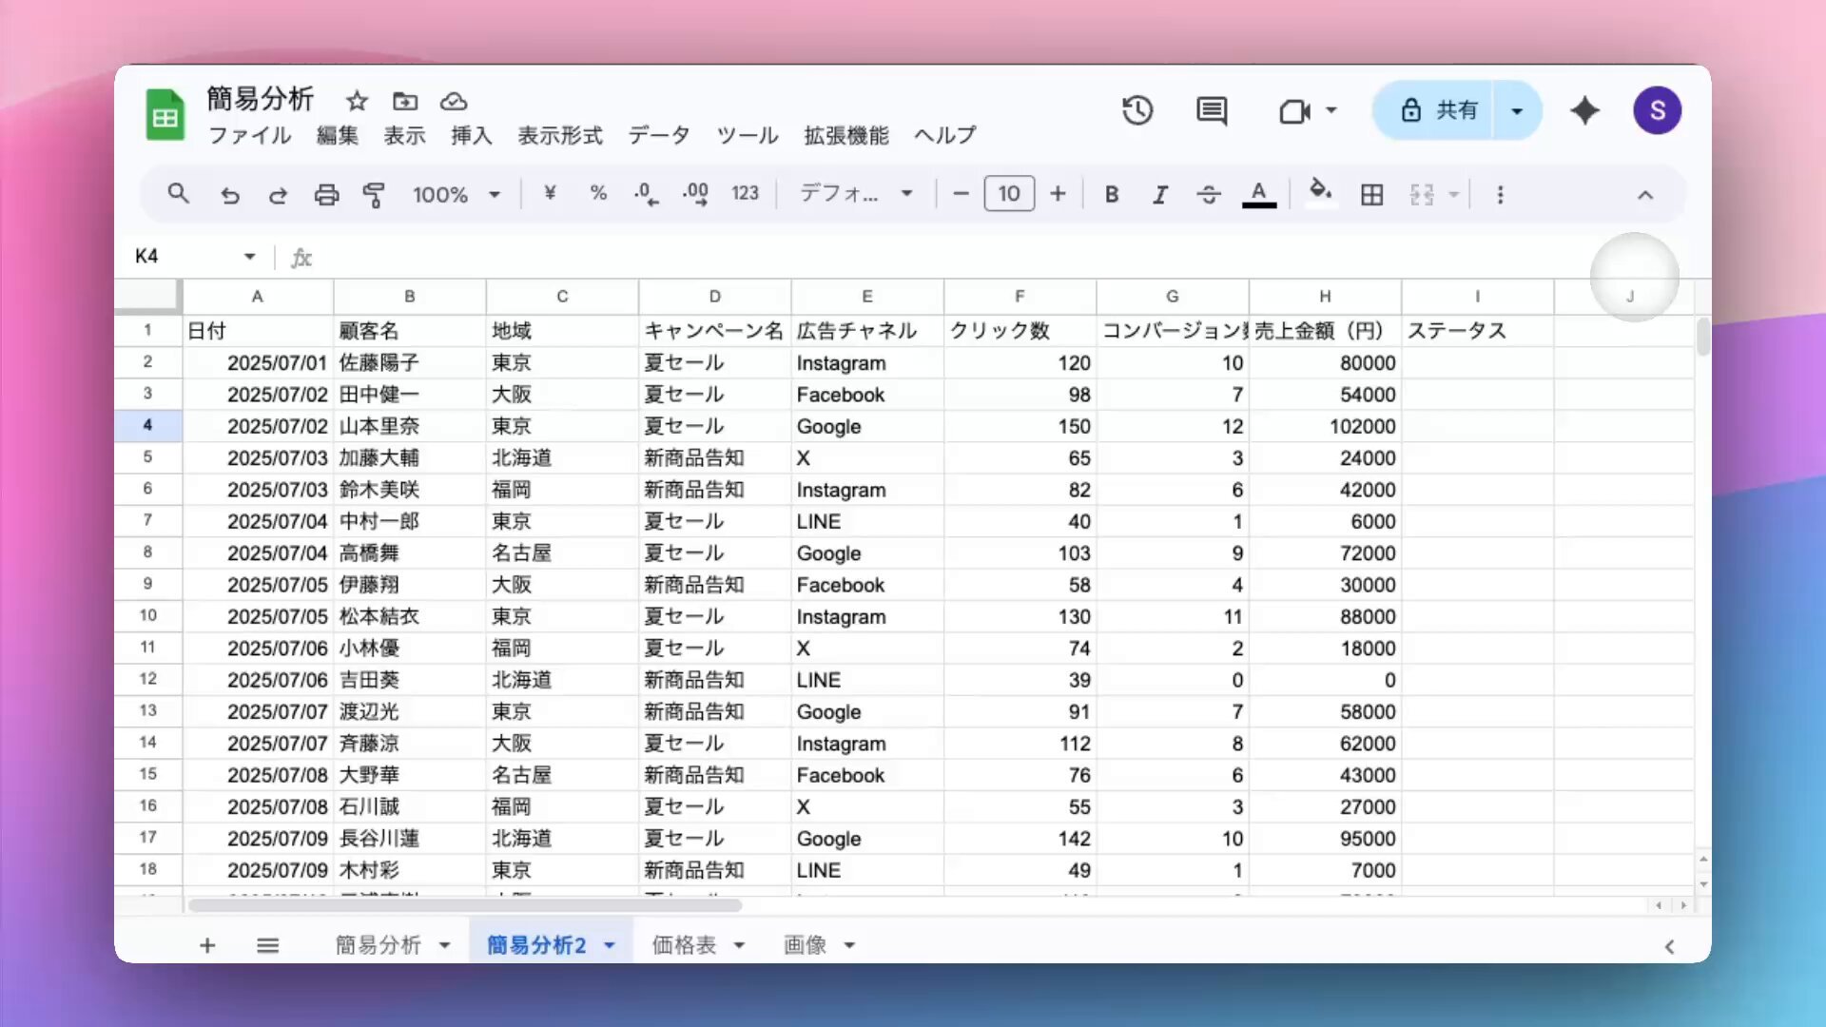Click the font size input field
This screenshot has width=1826, height=1027.
(x=1008, y=194)
